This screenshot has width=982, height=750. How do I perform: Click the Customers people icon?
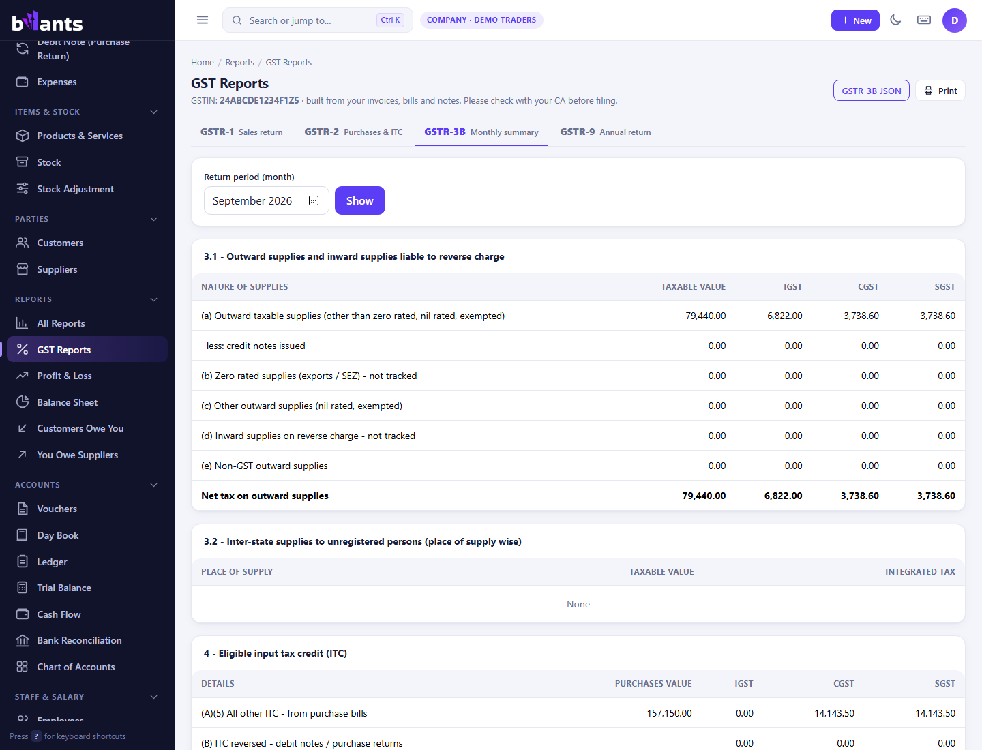(23, 243)
